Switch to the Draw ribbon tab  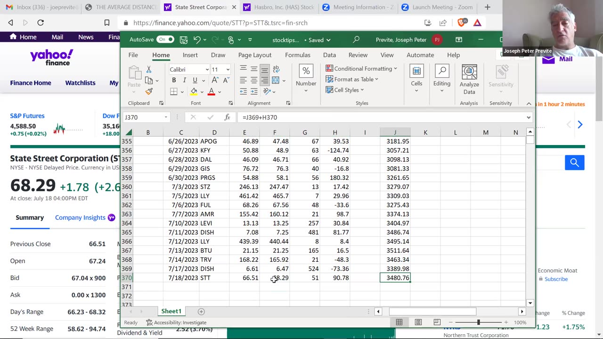coord(218,55)
